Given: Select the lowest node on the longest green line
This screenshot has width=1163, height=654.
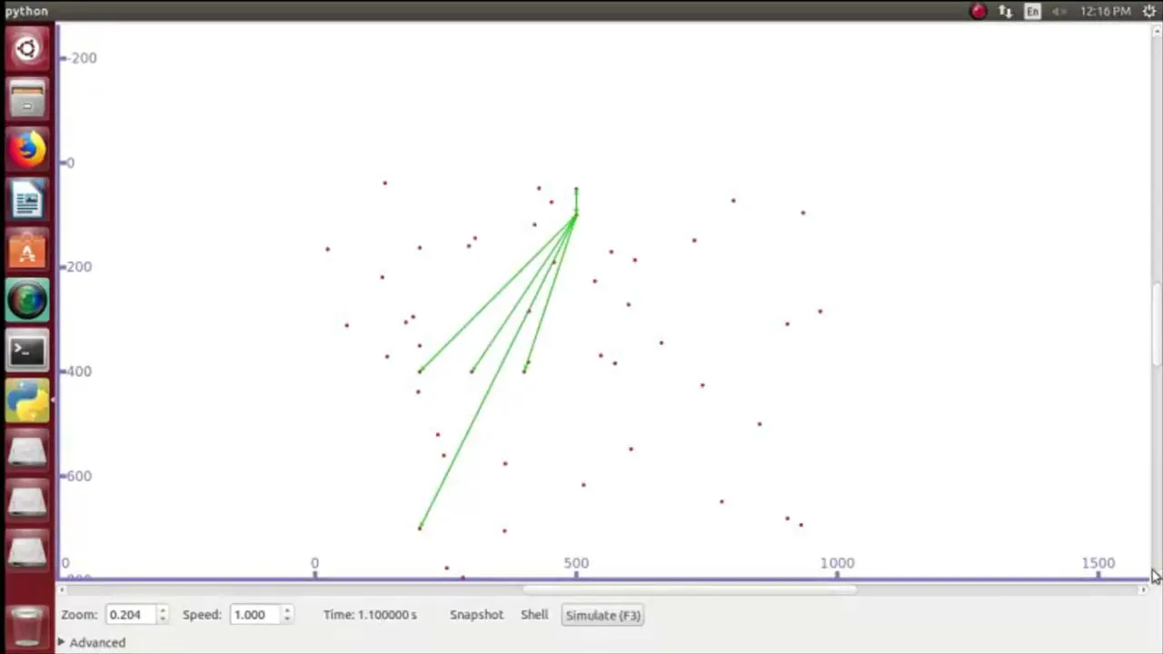Looking at the screenshot, I should [x=420, y=528].
